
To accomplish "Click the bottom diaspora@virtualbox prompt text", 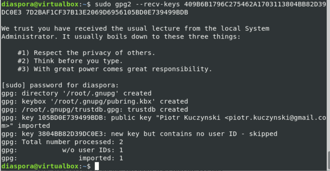I will click(x=40, y=166).
